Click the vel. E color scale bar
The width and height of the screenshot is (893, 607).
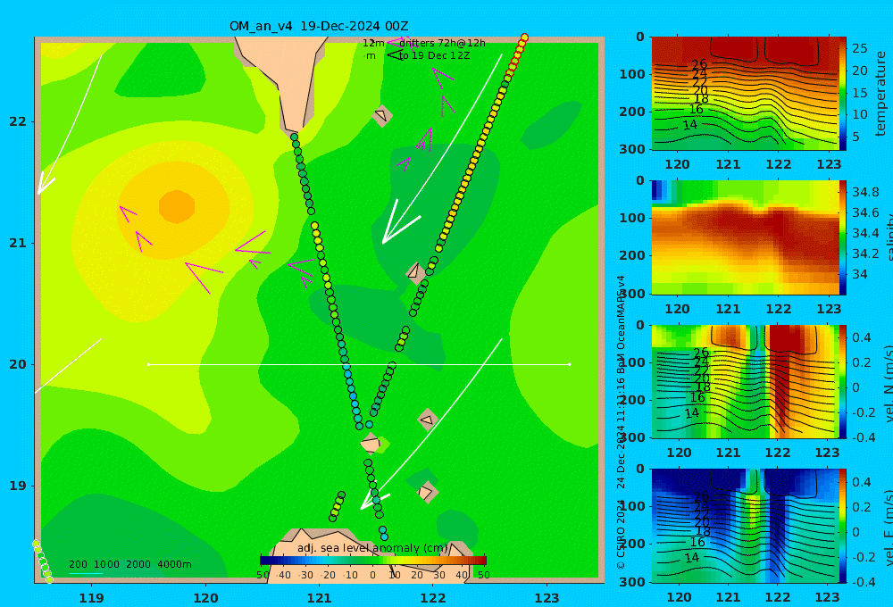click(843, 526)
